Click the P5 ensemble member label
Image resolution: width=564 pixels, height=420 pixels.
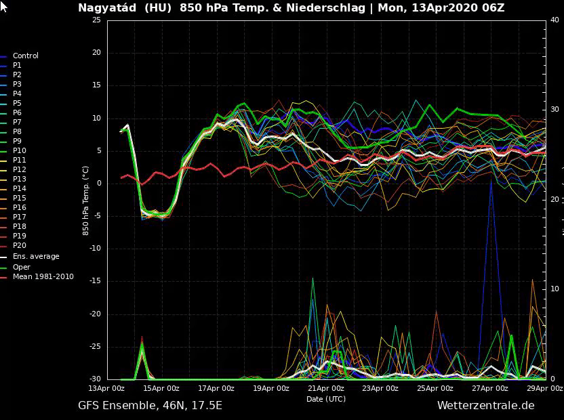click(x=17, y=104)
